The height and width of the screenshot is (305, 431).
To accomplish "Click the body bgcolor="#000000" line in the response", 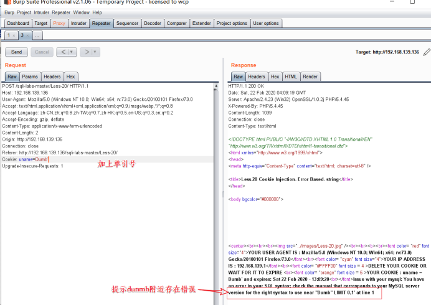I will (x=255, y=199).
